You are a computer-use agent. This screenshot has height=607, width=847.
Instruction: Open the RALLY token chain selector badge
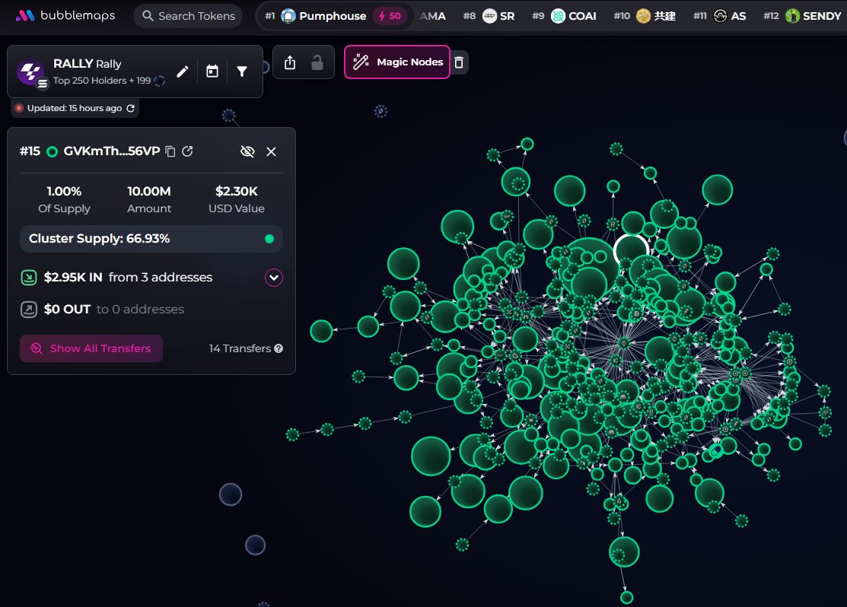click(x=43, y=84)
